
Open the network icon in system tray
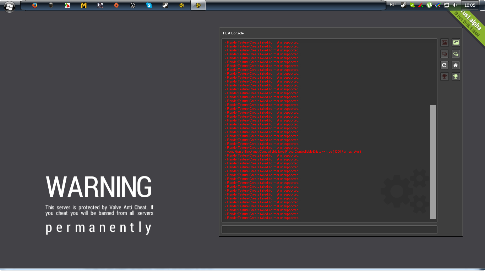pyautogui.click(x=447, y=5)
